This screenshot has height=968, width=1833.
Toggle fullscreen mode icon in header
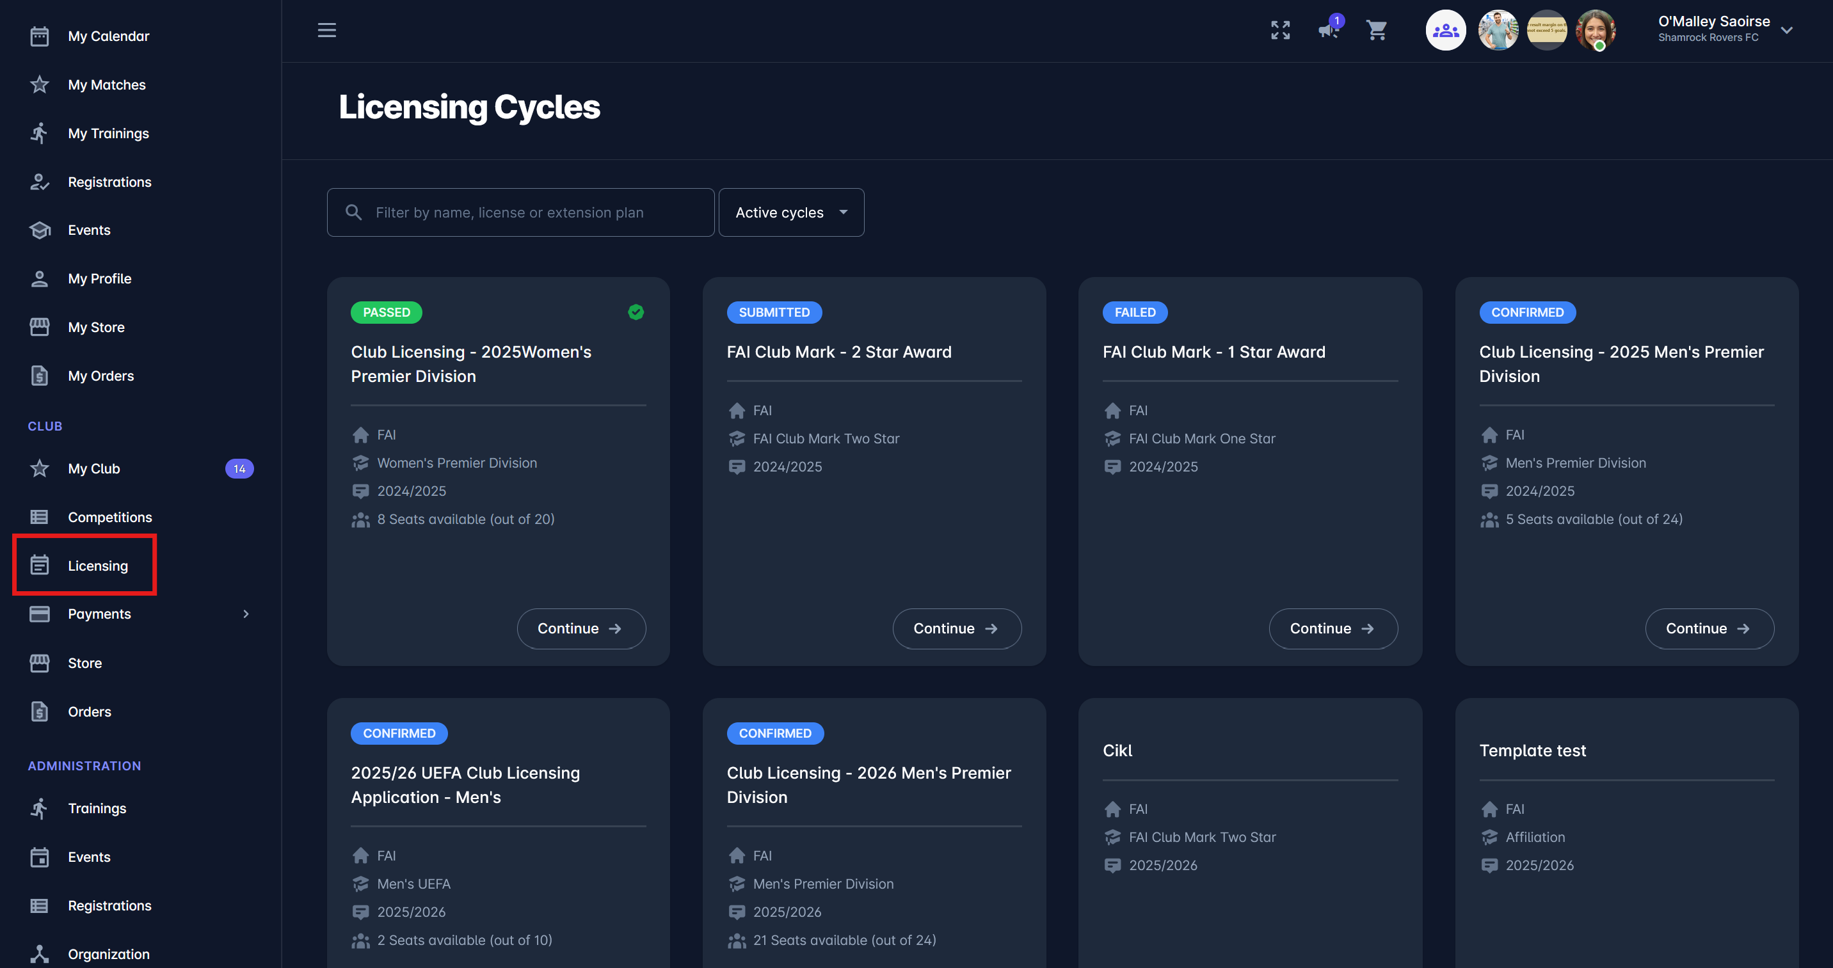[x=1280, y=30]
